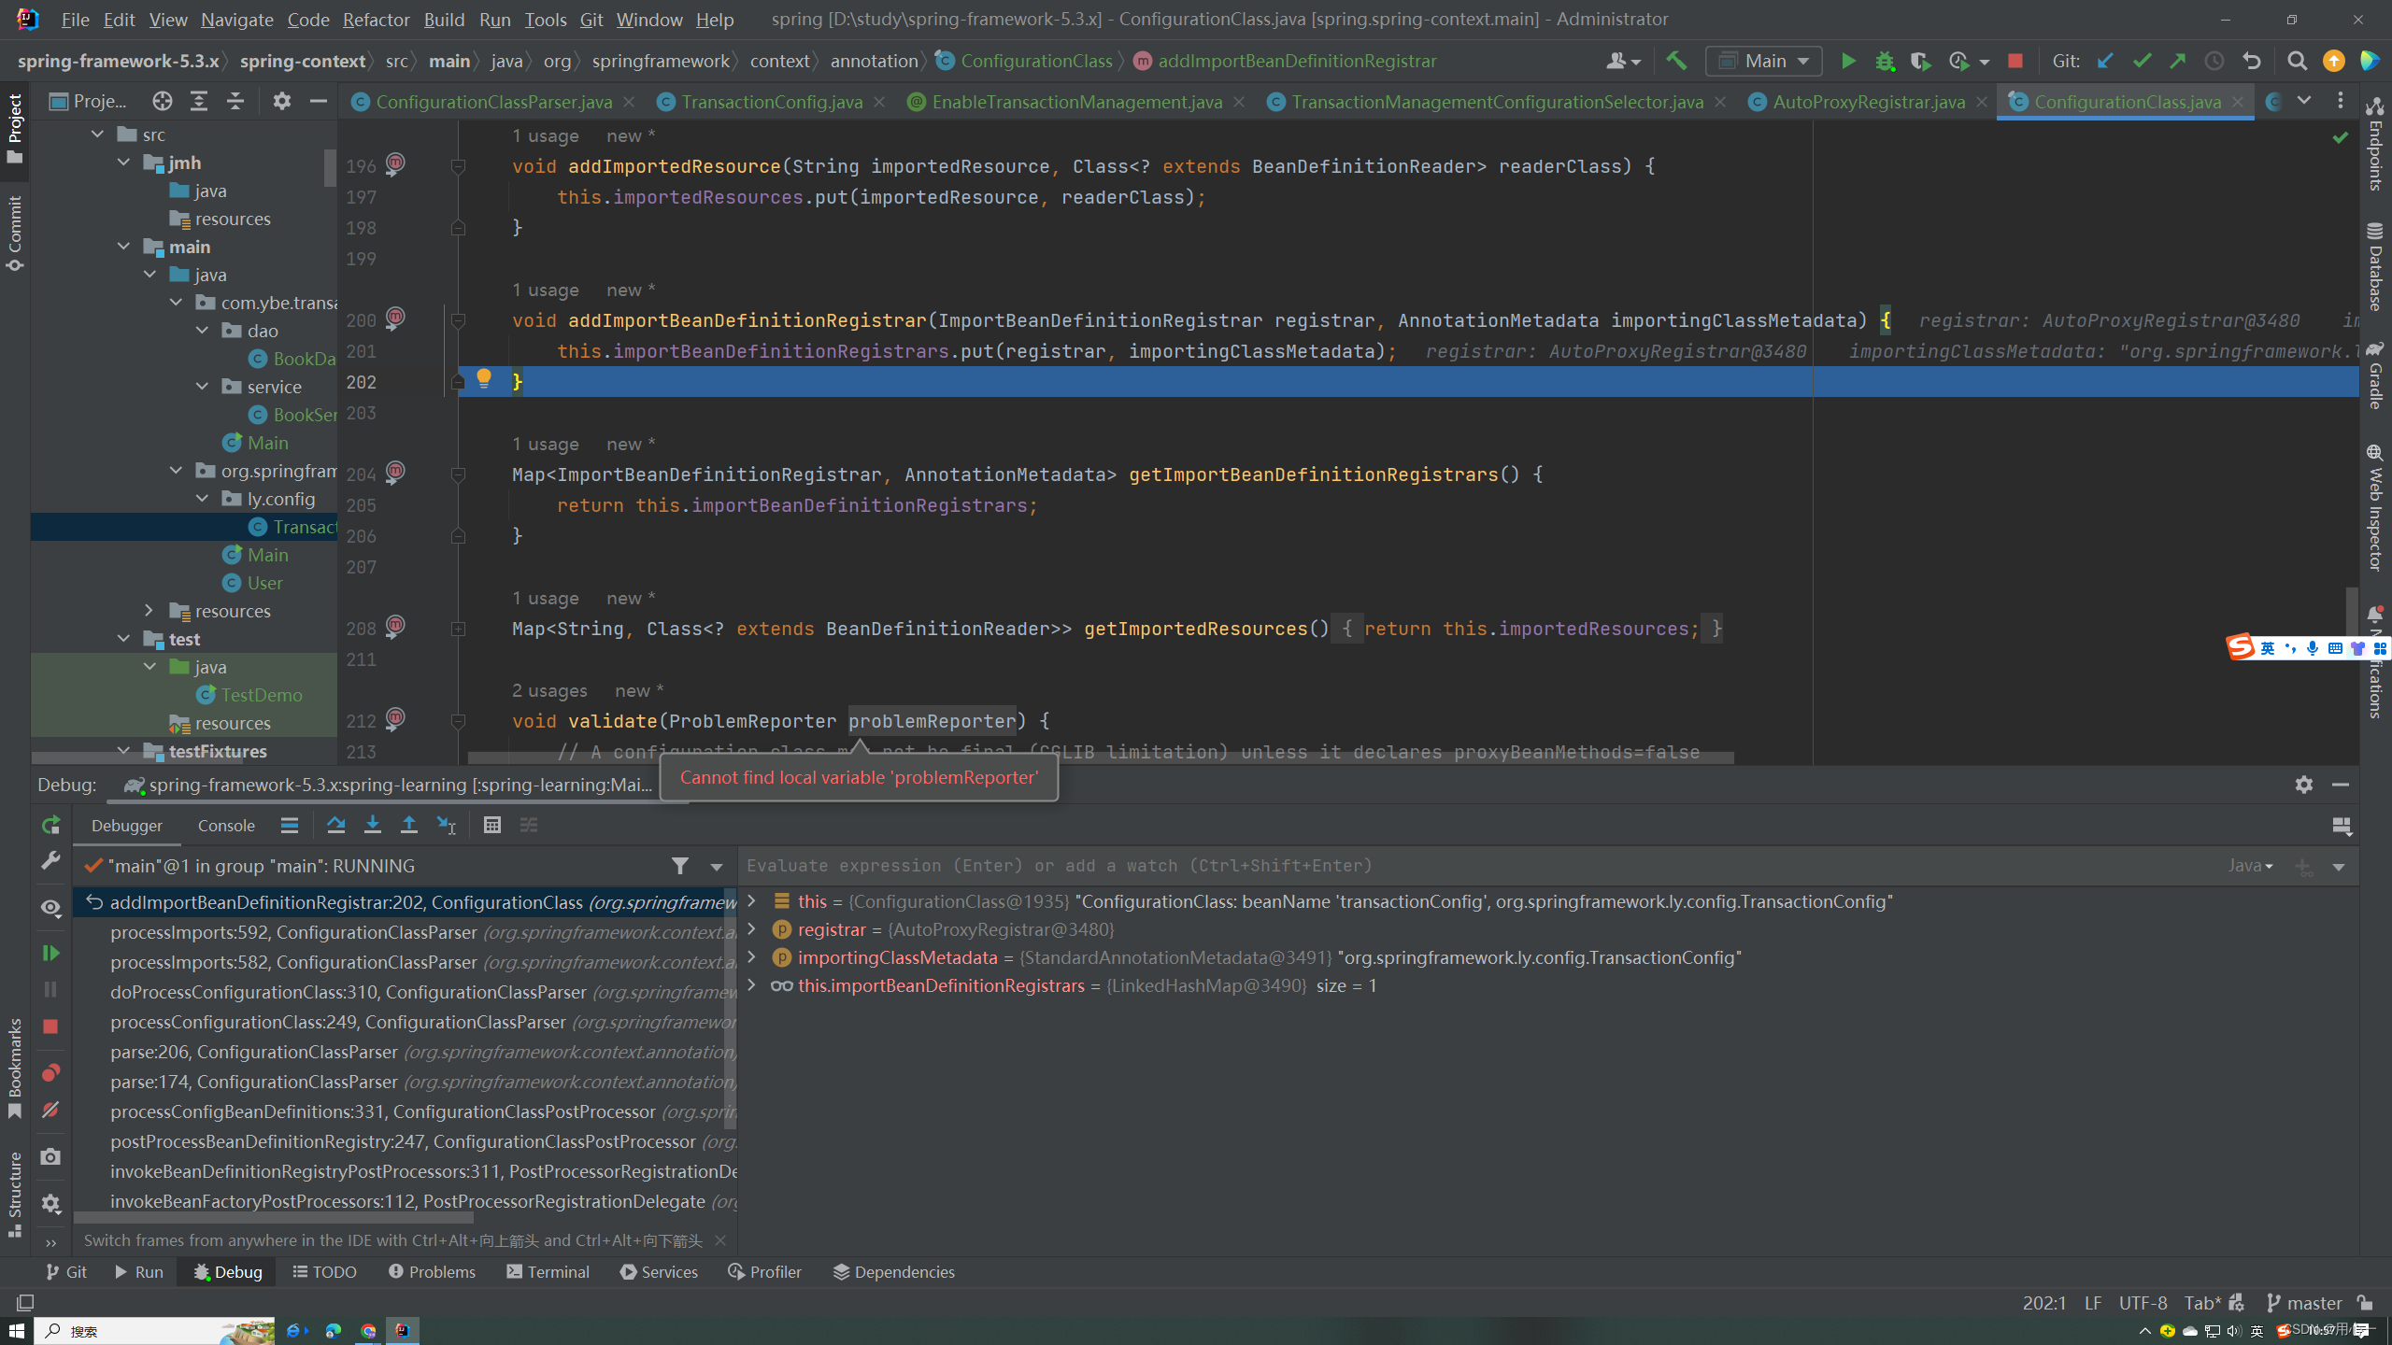The image size is (2392, 1345).
Task: Switch to AutoProxyRegistrar.java tab
Action: pos(1869,101)
